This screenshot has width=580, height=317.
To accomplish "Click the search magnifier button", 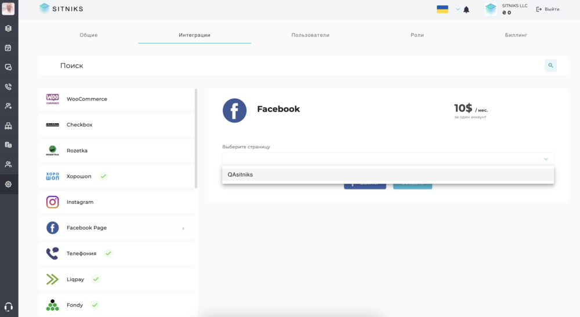I will (551, 65).
